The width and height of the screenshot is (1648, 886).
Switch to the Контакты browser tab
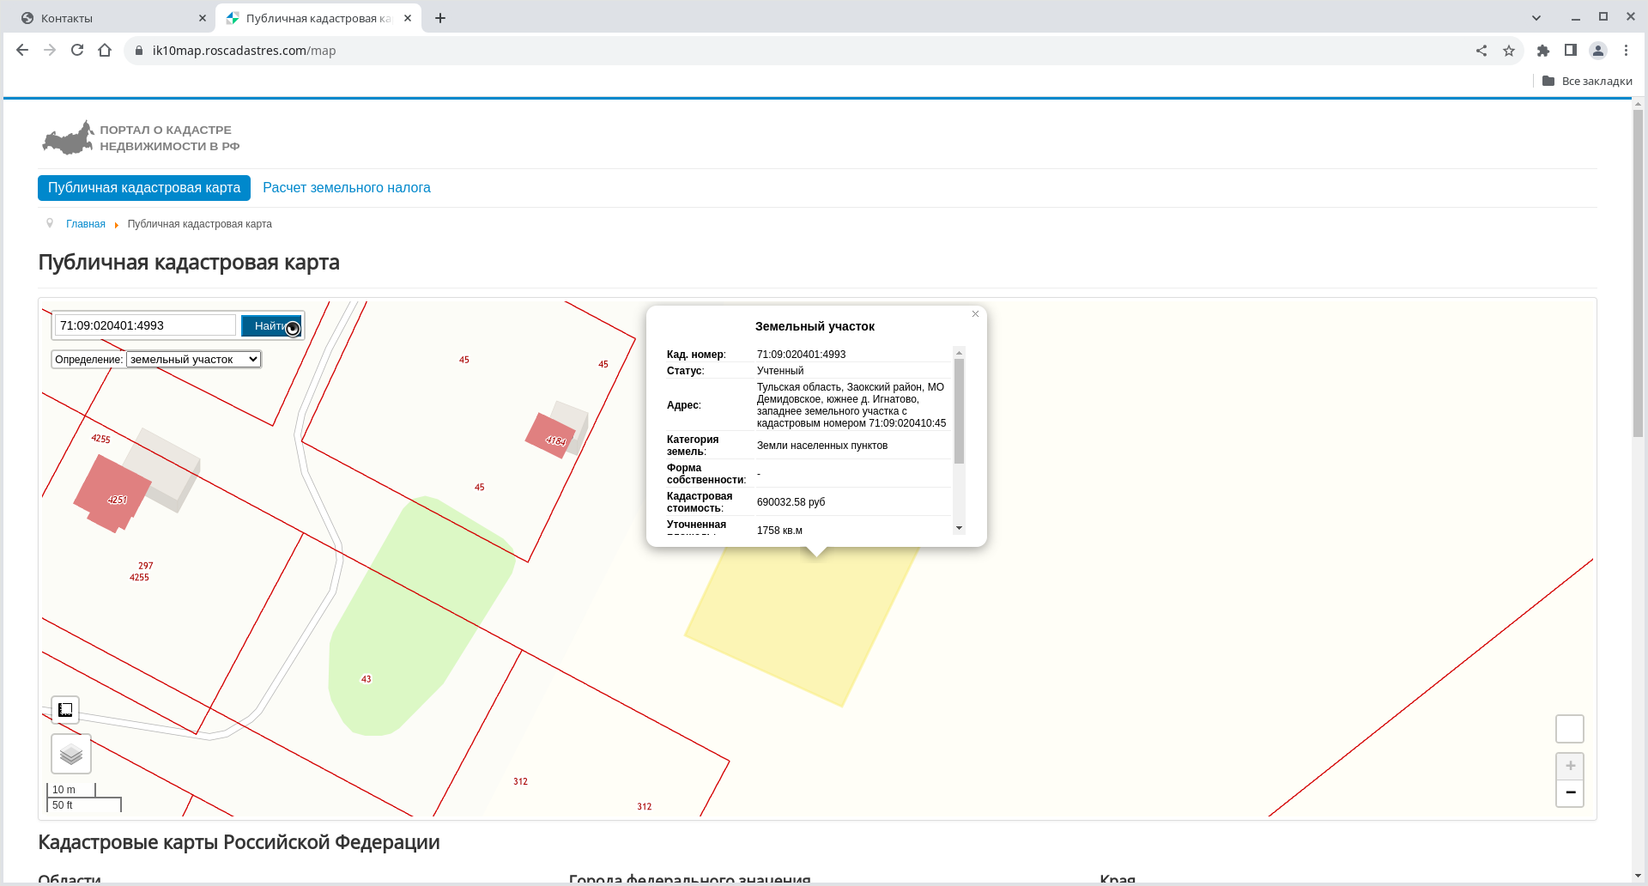click(112, 18)
